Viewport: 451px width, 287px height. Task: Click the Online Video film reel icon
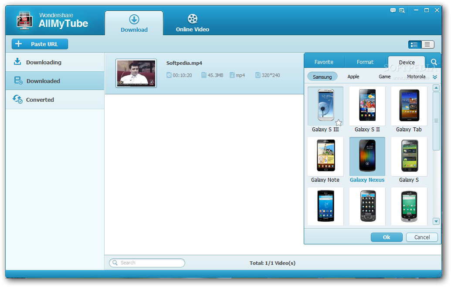tap(193, 19)
